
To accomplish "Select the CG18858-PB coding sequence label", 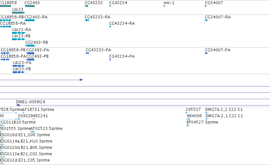I will 13,50.
